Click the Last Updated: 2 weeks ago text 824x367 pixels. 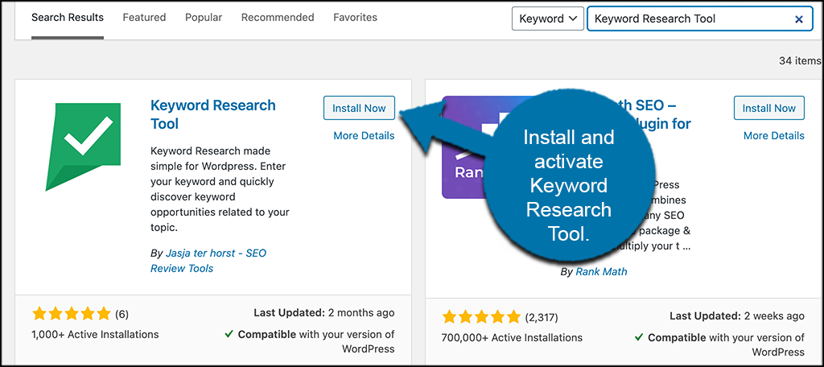pyautogui.click(x=737, y=316)
